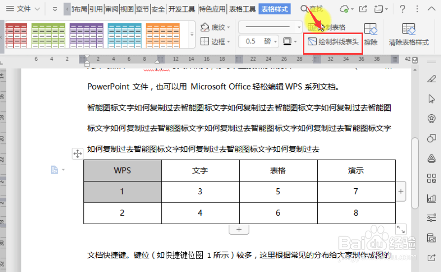Add a column with the right plus button

pyautogui.click(x=401, y=191)
